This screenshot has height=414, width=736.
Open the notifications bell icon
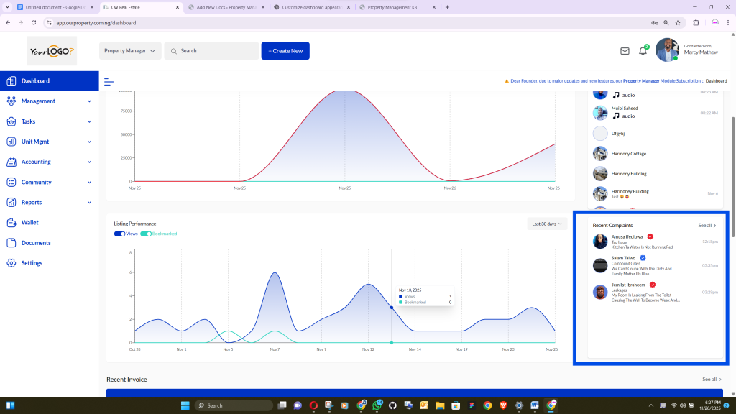point(643,51)
